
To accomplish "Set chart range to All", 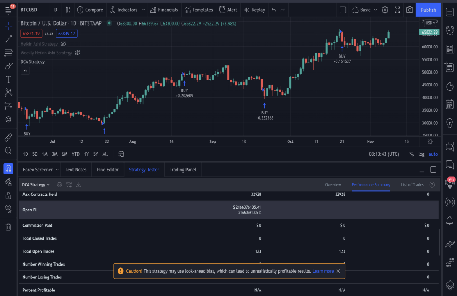I will 105,154.
